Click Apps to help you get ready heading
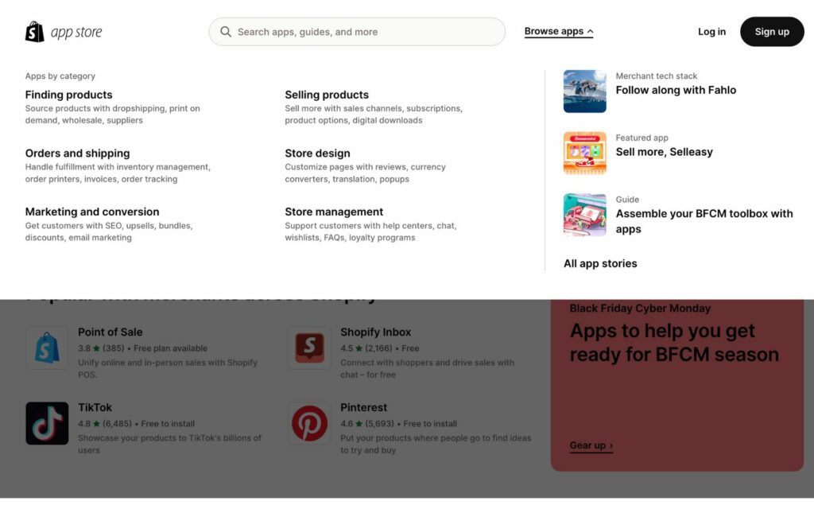The image size is (814, 509). pyautogui.click(x=674, y=342)
